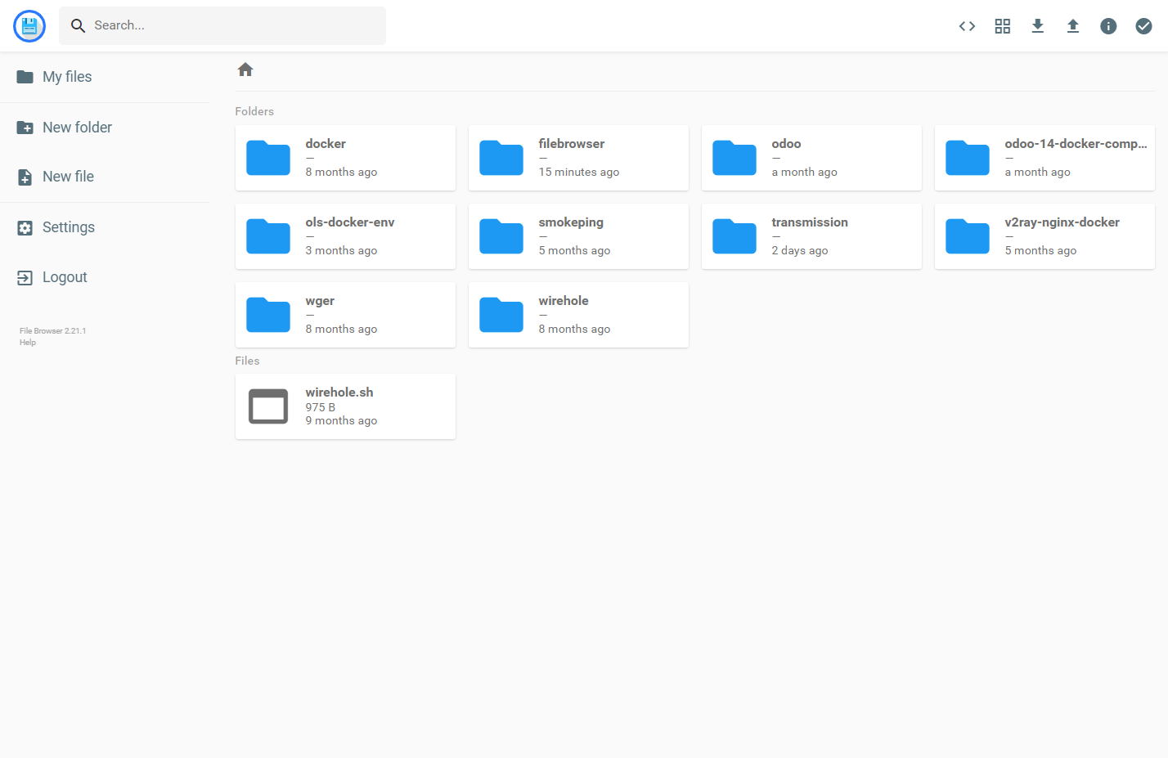Click the New file document icon
Image resolution: width=1168 pixels, height=758 pixels.
point(25,177)
